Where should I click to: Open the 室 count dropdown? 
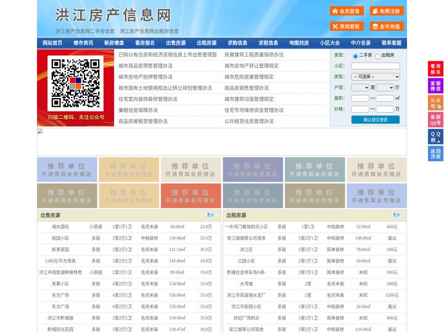point(360,88)
